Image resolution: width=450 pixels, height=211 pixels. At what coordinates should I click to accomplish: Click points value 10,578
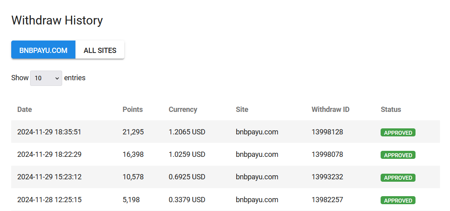tap(133, 177)
